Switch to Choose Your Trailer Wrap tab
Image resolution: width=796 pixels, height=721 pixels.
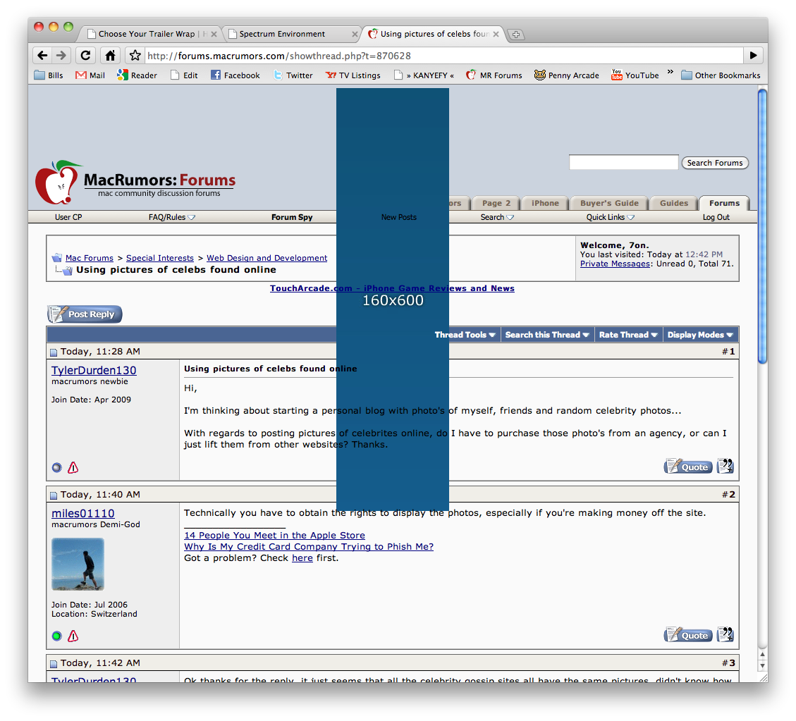[147, 34]
